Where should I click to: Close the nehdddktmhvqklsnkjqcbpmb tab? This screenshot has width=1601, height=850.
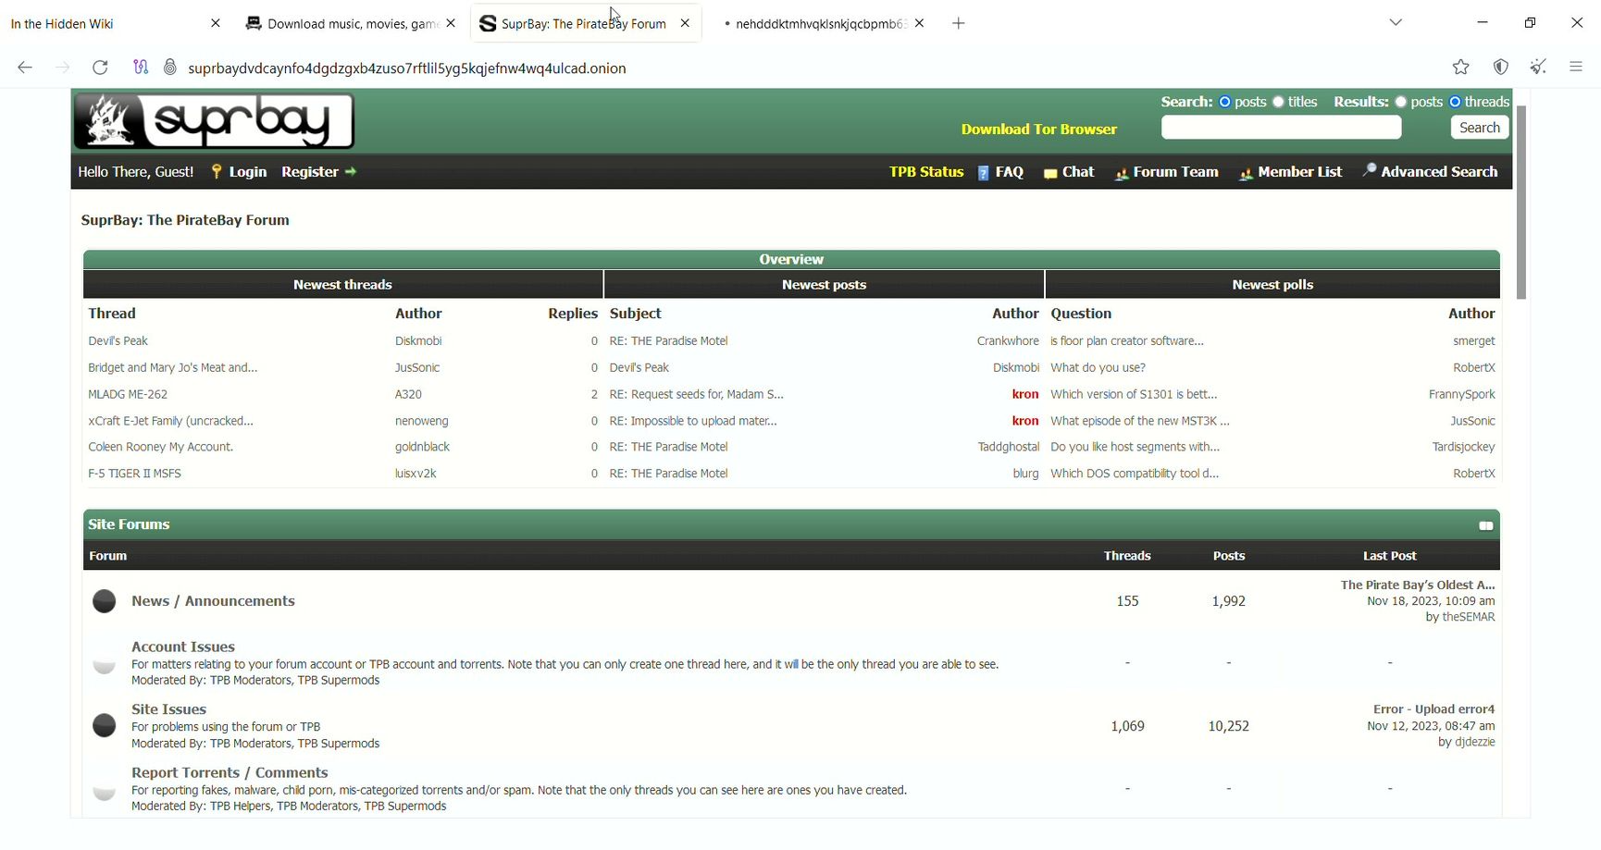(x=919, y=23)
